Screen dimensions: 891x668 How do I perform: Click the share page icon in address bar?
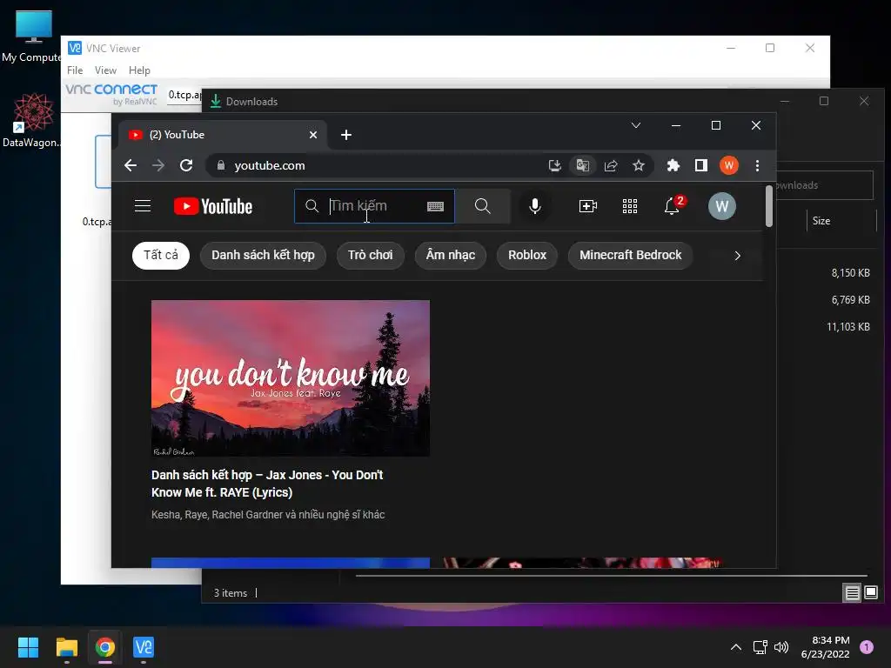pos(611,165)
